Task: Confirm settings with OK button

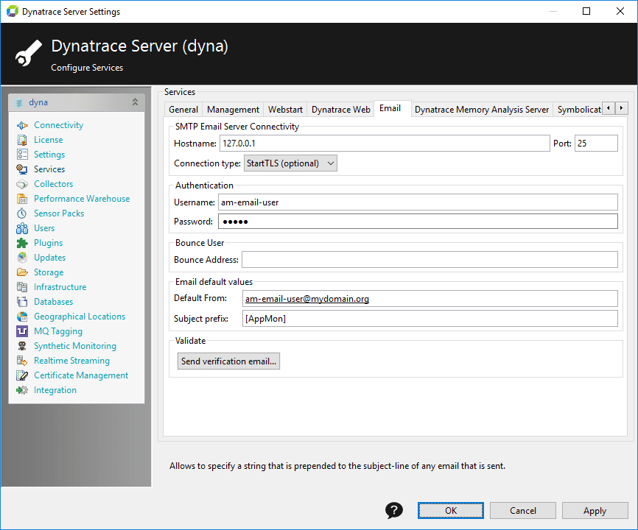Action: pyautogui.click(x=451, y=510)
